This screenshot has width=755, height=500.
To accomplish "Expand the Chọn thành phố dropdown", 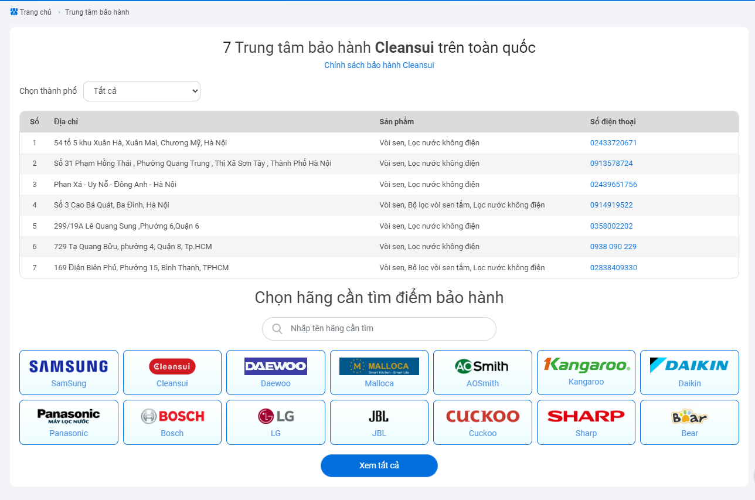I will (142, 91).
